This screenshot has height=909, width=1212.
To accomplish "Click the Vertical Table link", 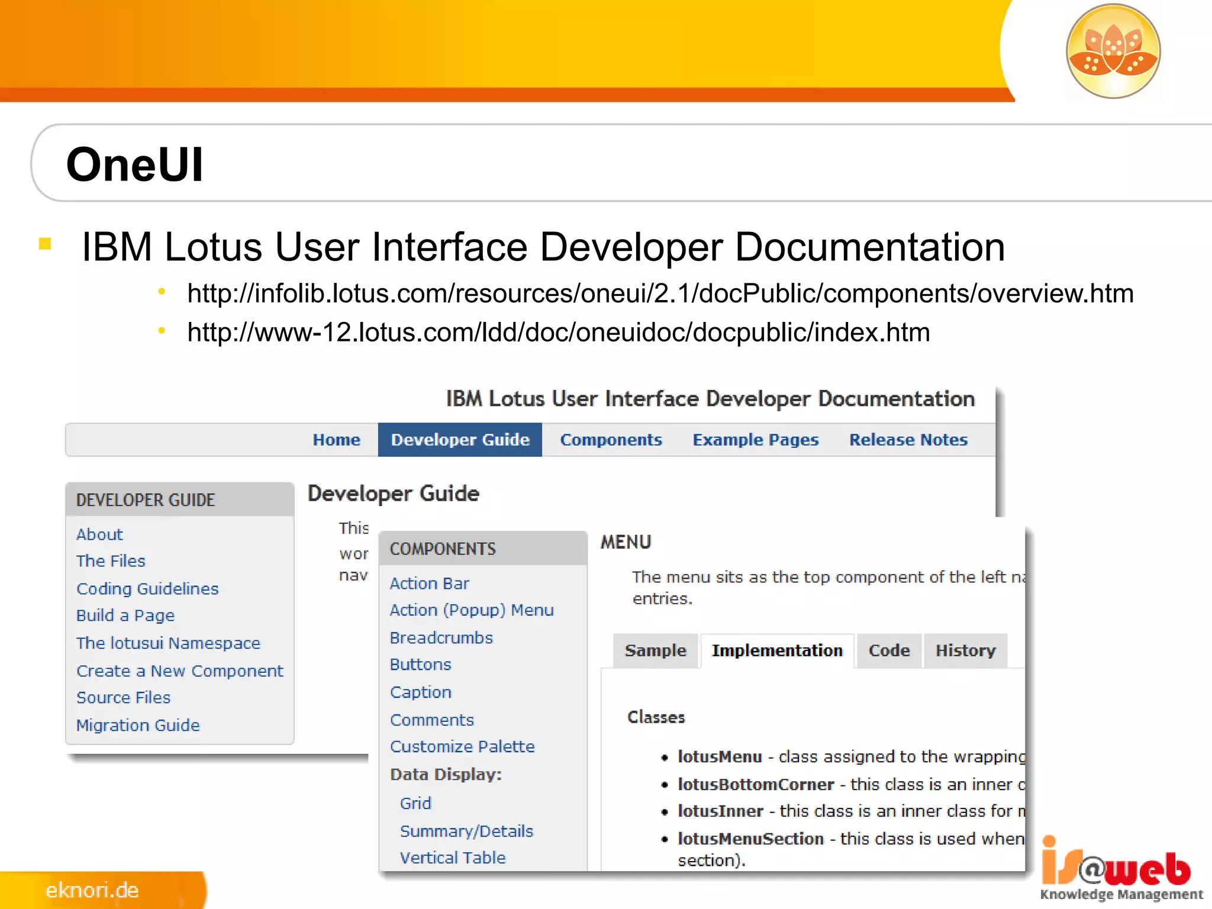I will [453, 858].
